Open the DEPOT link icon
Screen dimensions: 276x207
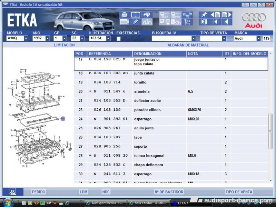tap(176, 15)
